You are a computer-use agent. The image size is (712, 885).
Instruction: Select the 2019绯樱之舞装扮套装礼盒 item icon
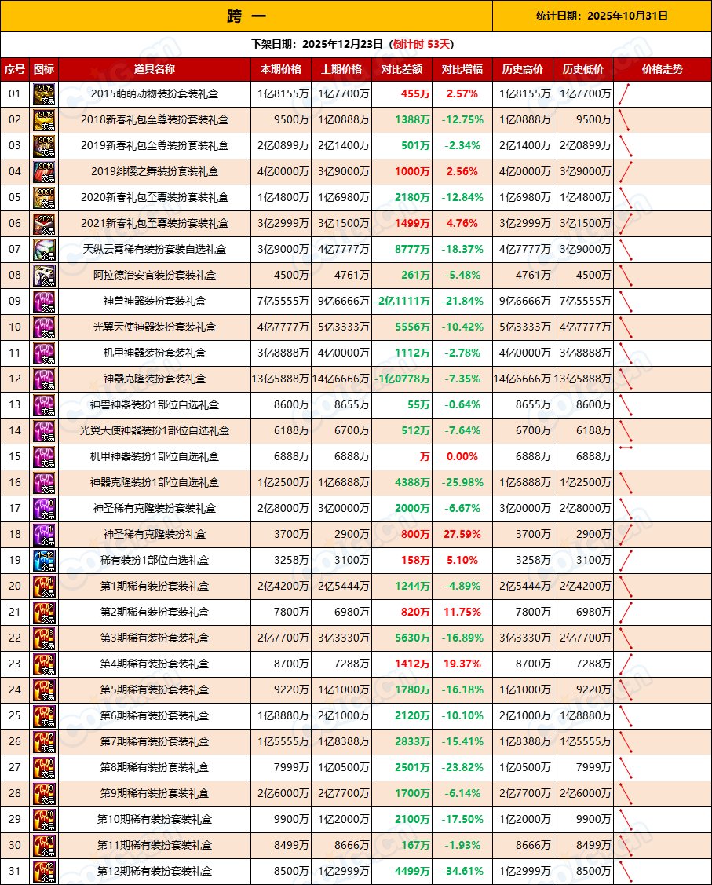[45, 172]
